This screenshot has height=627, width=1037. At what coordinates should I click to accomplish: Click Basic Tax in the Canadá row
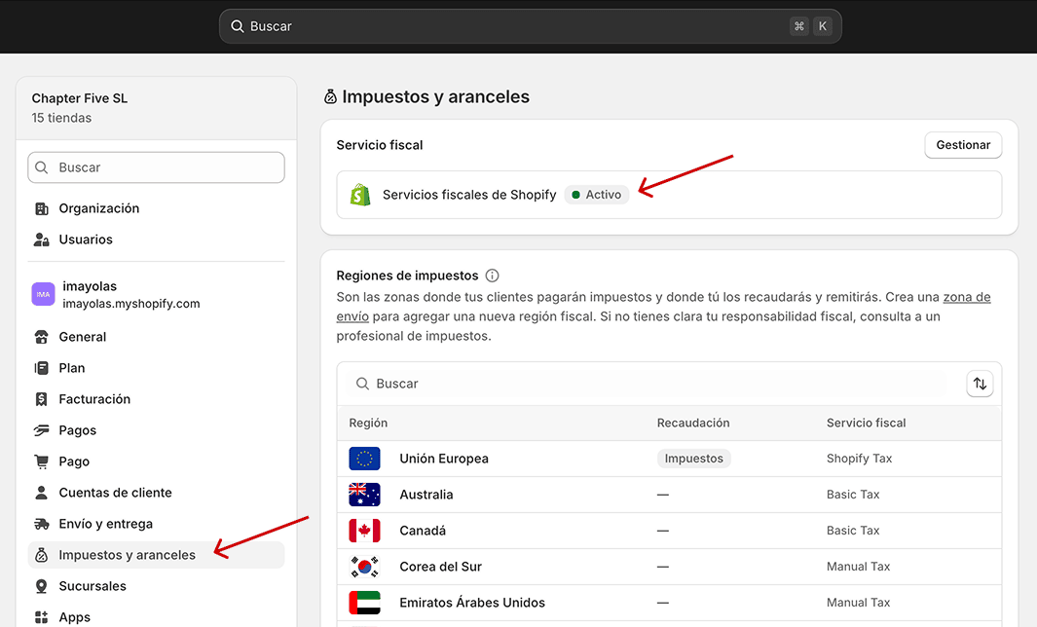(x=853, y=531)
